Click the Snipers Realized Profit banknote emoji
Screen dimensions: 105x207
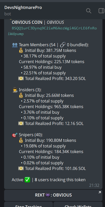pos(21,169)
